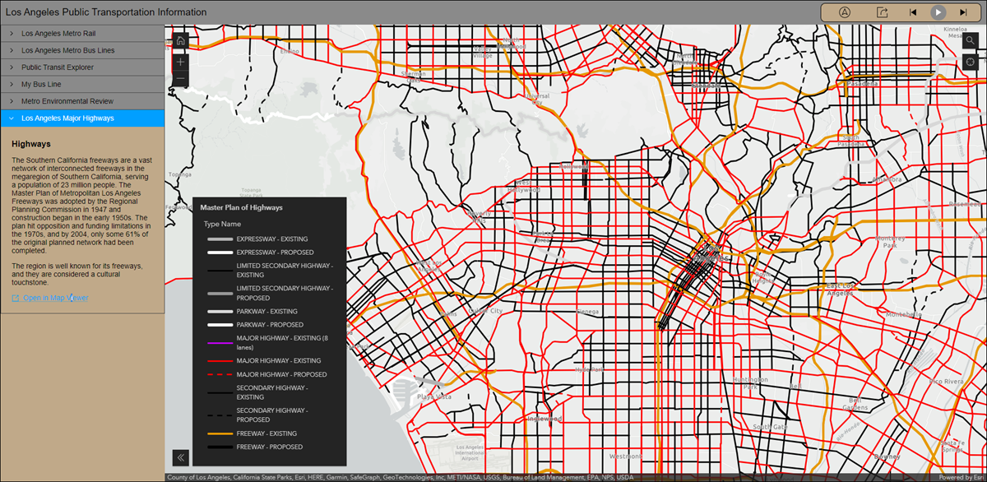
Task: Click the Huntington Park map label
Action: (x=749, y=382)
